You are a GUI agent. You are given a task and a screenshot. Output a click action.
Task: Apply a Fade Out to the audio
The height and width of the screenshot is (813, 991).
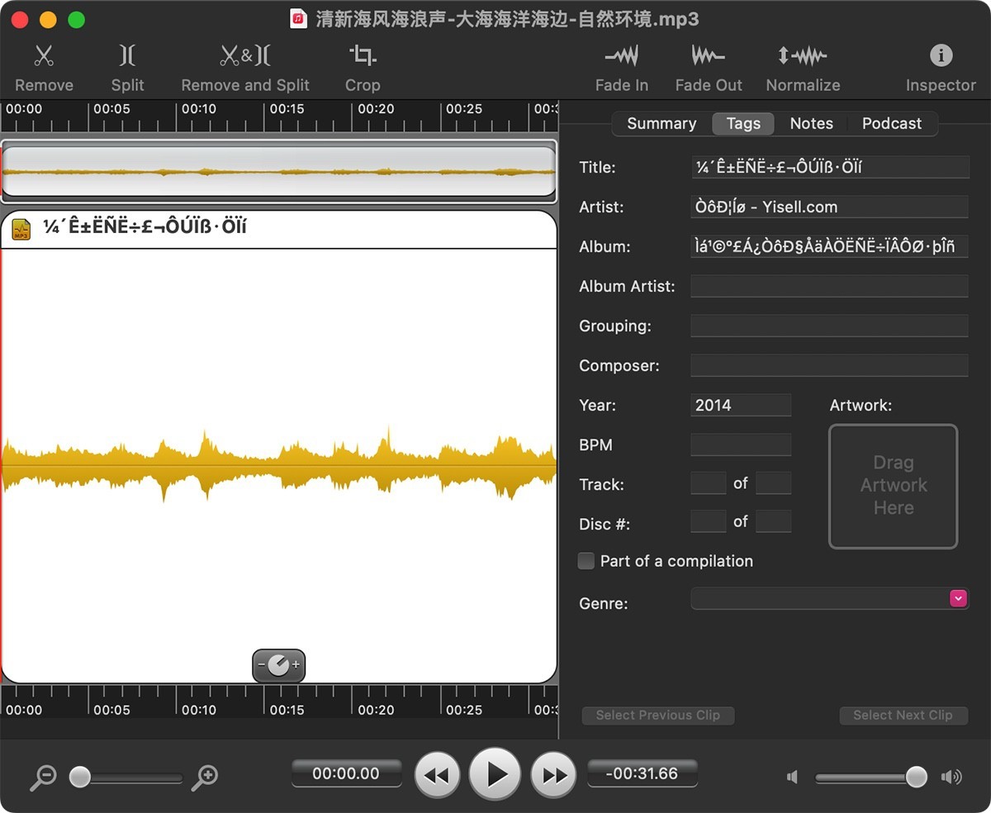[709, 66]
